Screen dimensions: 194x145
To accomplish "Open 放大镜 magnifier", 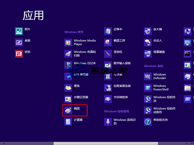I will [148, 31].
